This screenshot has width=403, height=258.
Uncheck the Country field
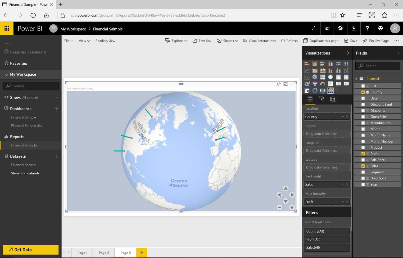point(363,92)
